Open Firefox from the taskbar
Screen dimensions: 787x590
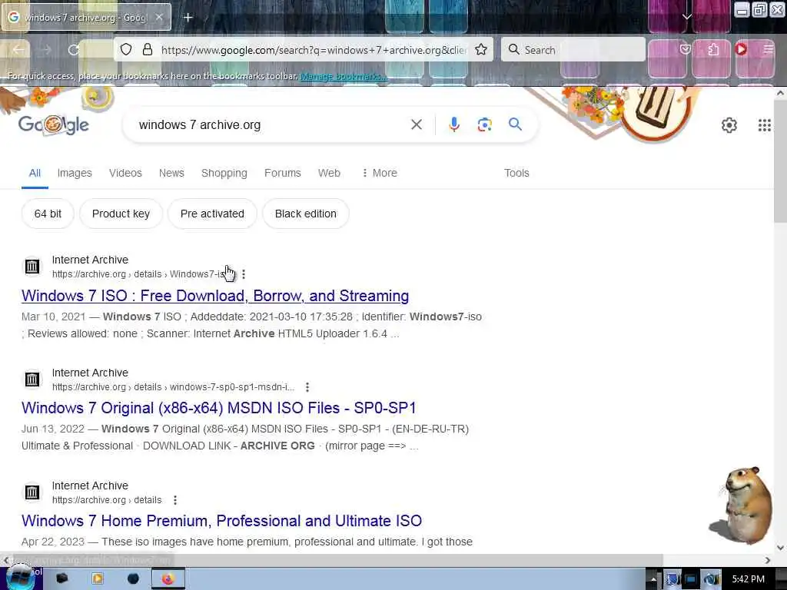coord(168,579)
